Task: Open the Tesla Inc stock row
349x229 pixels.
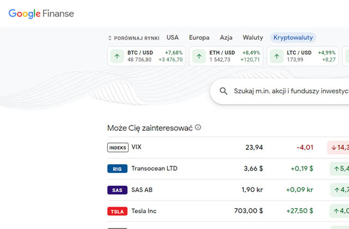Action: 228,211
